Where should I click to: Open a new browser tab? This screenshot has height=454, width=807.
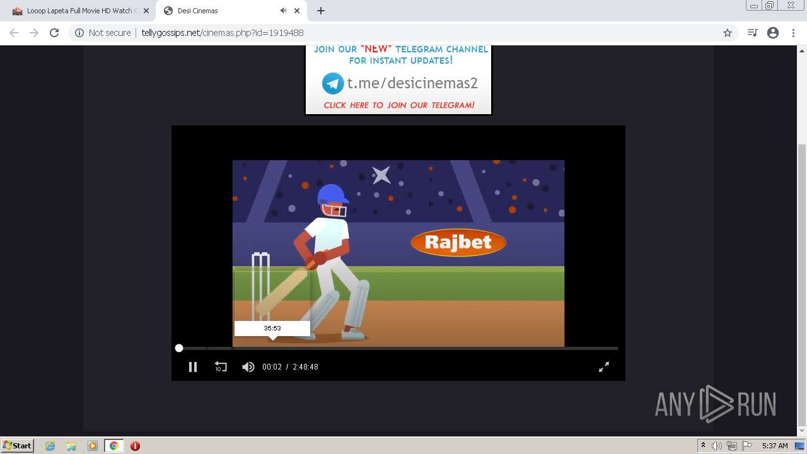321,11
